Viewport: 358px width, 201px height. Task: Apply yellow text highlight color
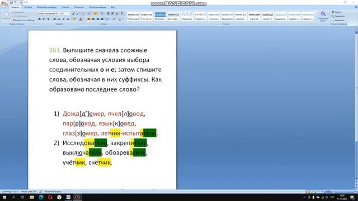pyautogui.click(x=74, y=20)
